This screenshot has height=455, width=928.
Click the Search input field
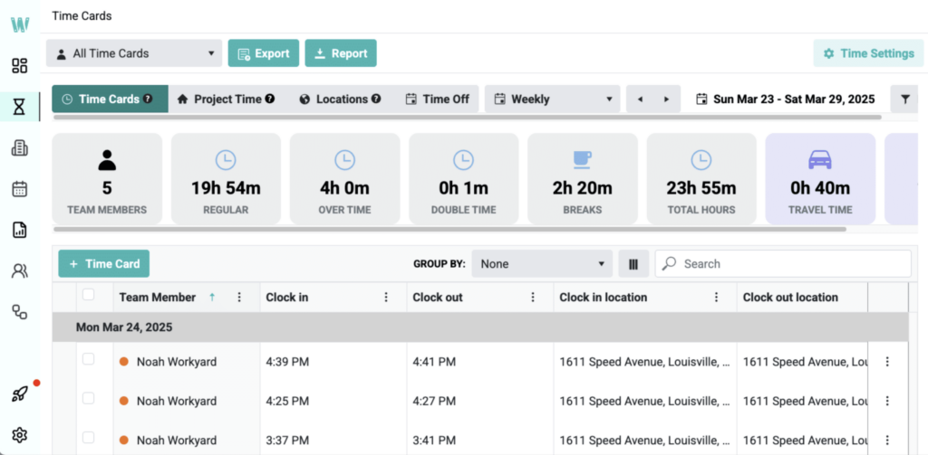(783, 264)
